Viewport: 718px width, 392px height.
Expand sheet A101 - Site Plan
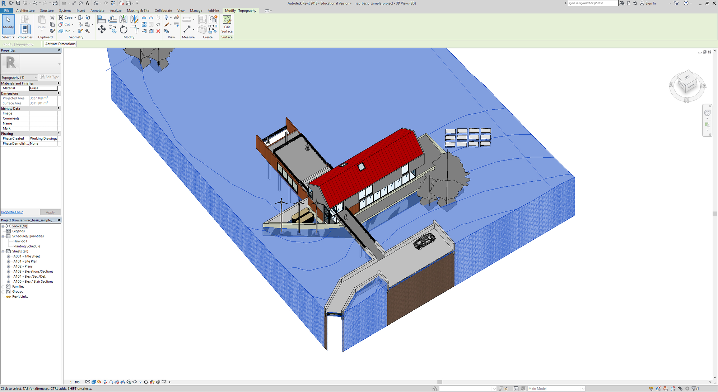[x=9, y=262]
